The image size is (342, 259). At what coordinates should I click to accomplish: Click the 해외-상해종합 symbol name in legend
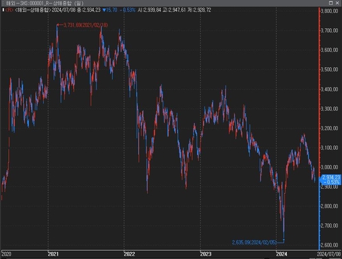tap(33, 10)
